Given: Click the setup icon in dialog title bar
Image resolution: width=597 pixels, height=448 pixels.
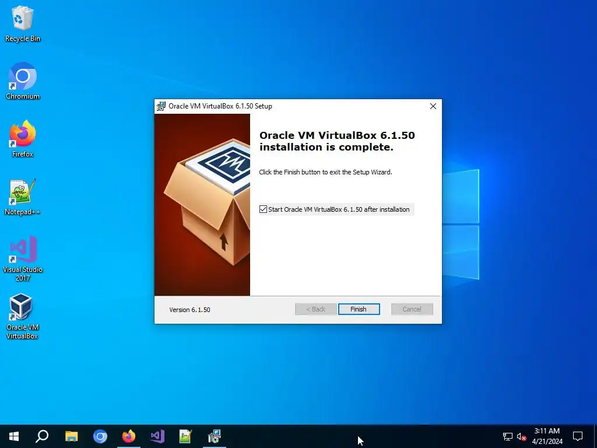Looking at the screenshot, I should (x=161, y=106).
